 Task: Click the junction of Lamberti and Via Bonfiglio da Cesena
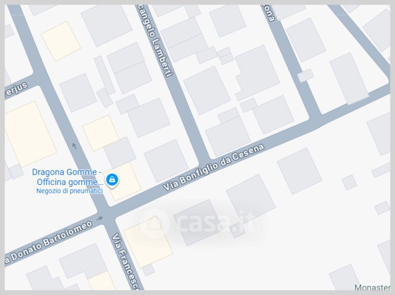pos(204,160)
